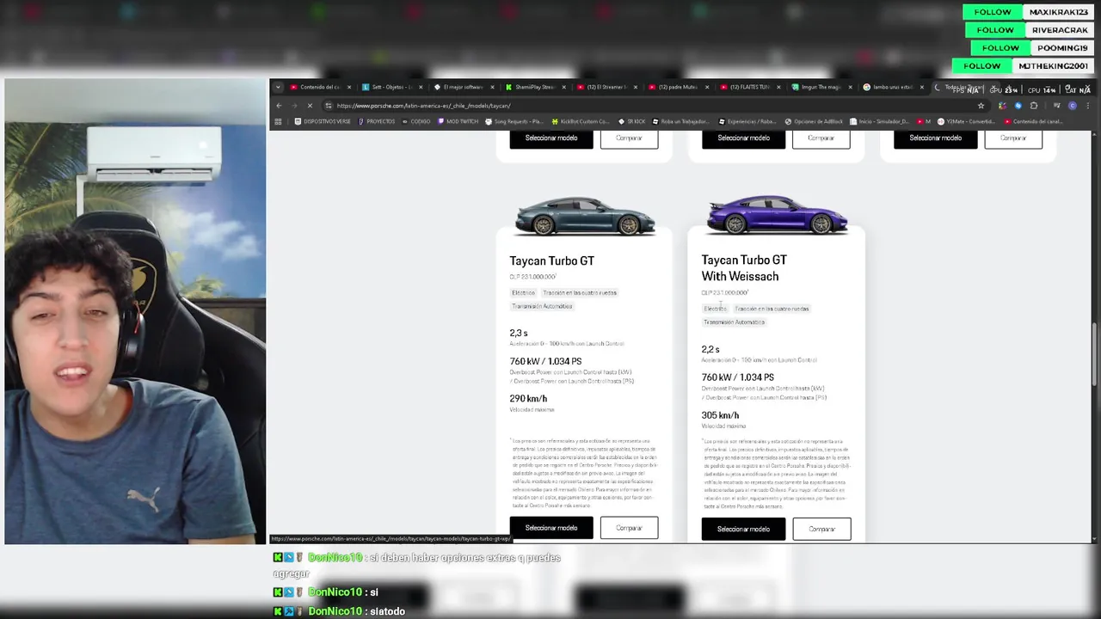This screenshot has height=619, width=1101.
Task: Switch to the 'Imgur: The magic' tab
Action: click(822, 87)
